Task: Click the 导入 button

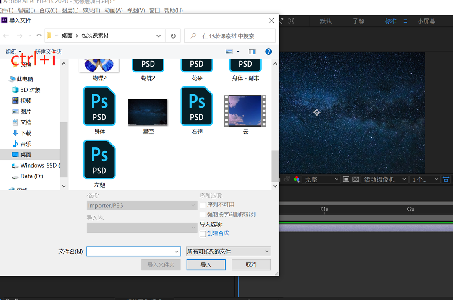Action: pyautogui.click(x=206, y=265)
